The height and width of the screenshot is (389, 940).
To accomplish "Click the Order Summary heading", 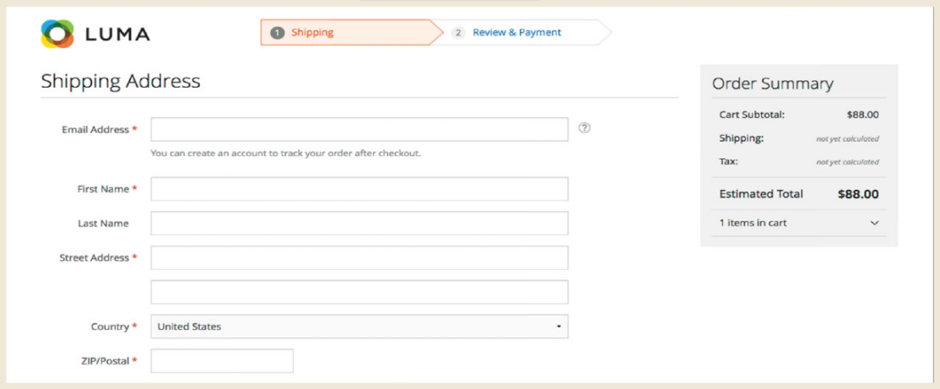I will point(773,84).
